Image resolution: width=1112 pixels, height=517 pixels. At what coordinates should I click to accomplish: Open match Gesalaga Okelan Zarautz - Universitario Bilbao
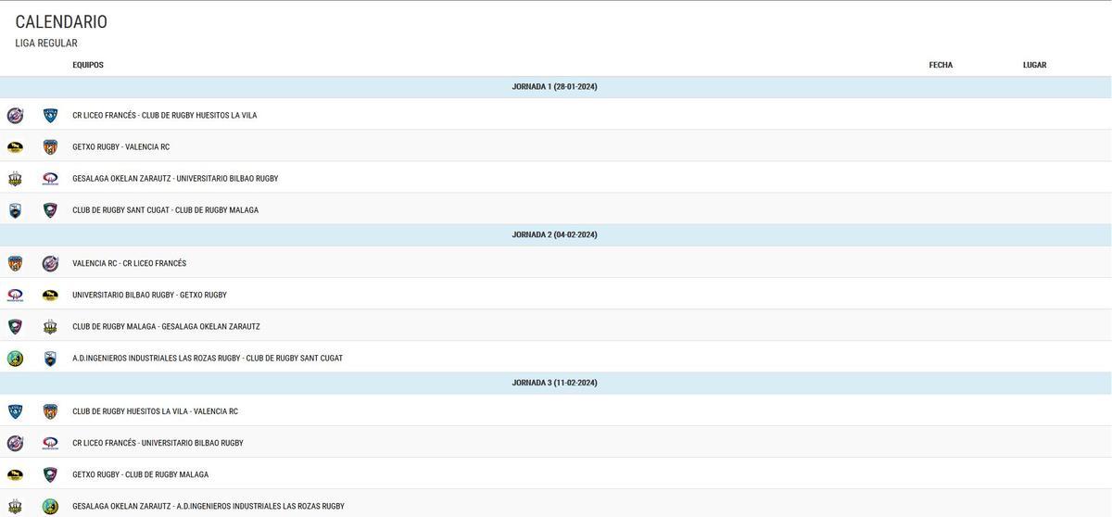[175, 179]
